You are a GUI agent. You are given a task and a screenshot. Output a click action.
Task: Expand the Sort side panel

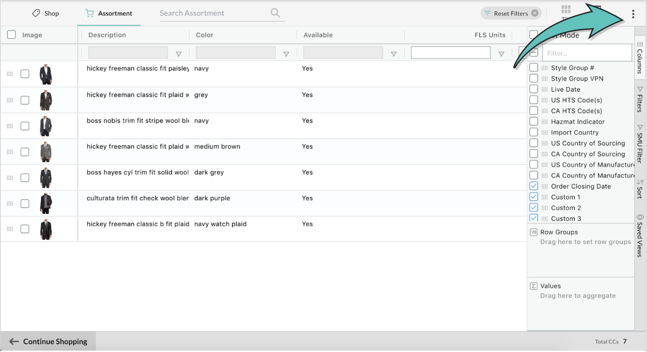pyautogui.click(x=639, y=189)
